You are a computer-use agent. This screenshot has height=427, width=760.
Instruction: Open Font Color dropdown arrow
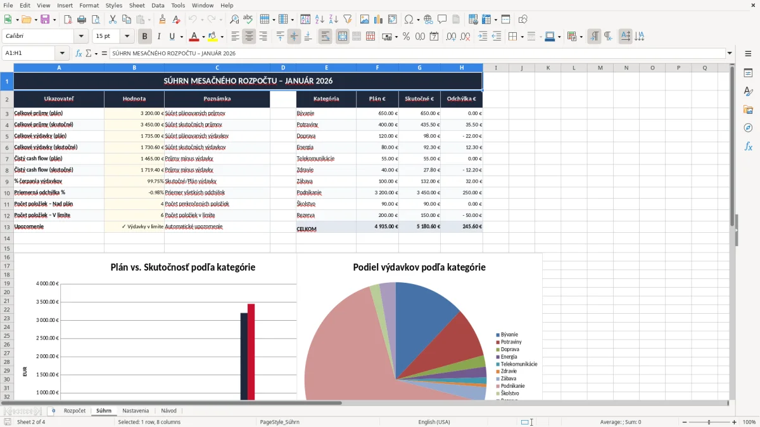(203, 37)
